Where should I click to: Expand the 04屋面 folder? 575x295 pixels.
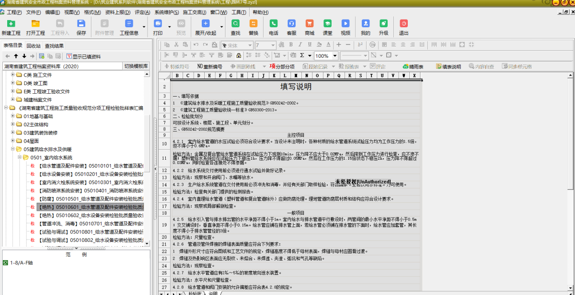[12, 141]
